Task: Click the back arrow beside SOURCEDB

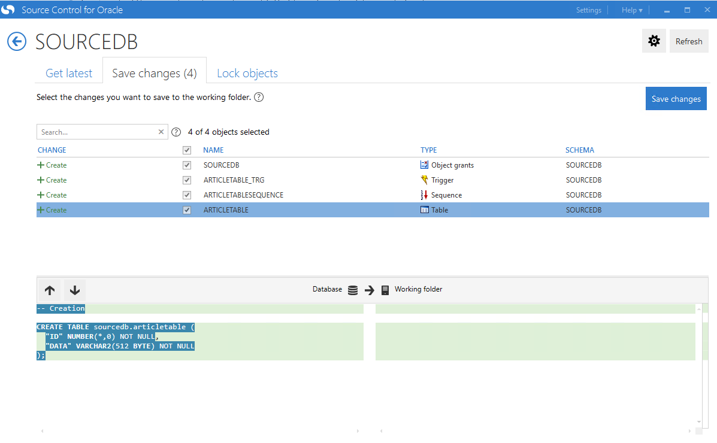Action: (17, 41)
